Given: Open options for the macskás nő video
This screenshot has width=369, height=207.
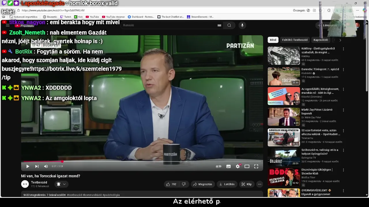Looking at the screenshot, I should click(x=343, y=89).
